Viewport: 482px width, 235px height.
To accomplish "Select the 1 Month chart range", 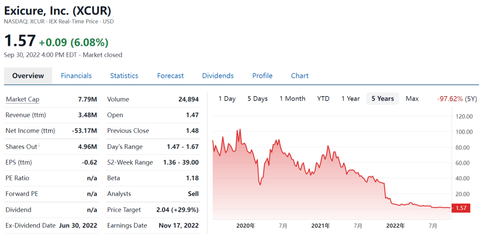I will pos(292,99).
